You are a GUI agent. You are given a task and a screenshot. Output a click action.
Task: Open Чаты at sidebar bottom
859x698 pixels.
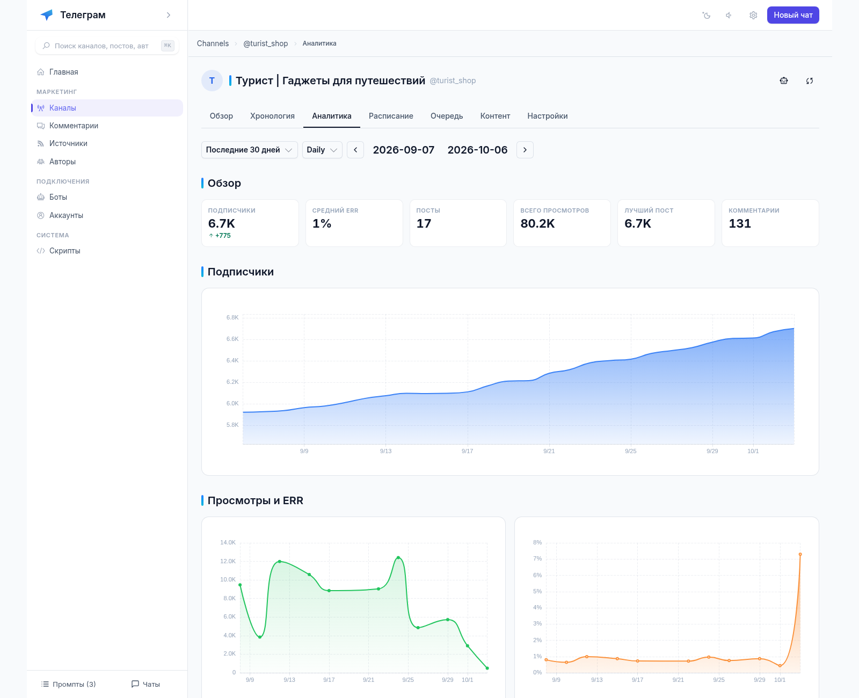point(146,684)
